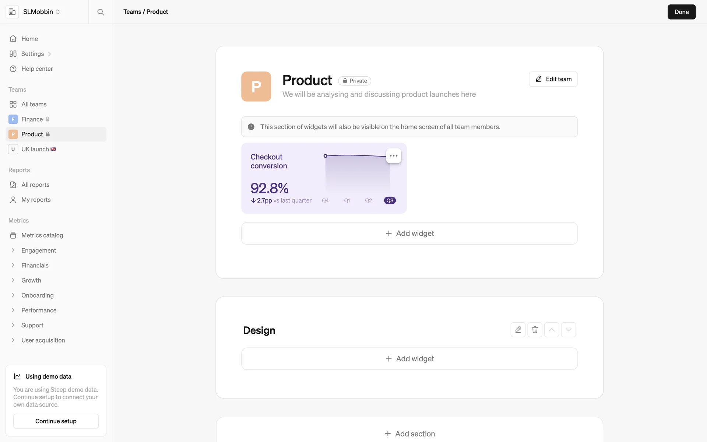Open the Finance team in sidebar

point(32,119)
